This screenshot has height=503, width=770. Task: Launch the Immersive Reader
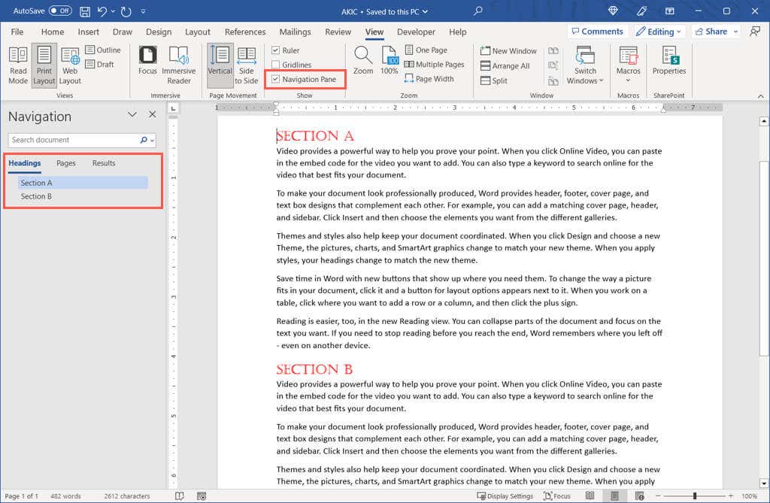[178, 65]
